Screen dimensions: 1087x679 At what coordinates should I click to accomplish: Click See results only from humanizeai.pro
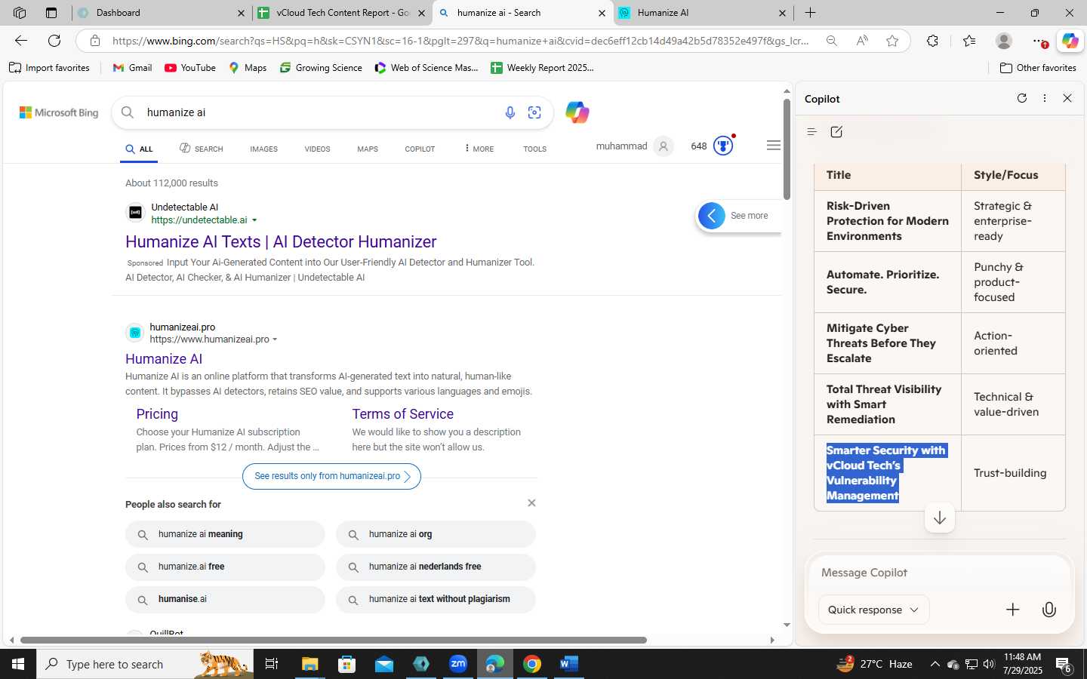[x=331, y=476]
